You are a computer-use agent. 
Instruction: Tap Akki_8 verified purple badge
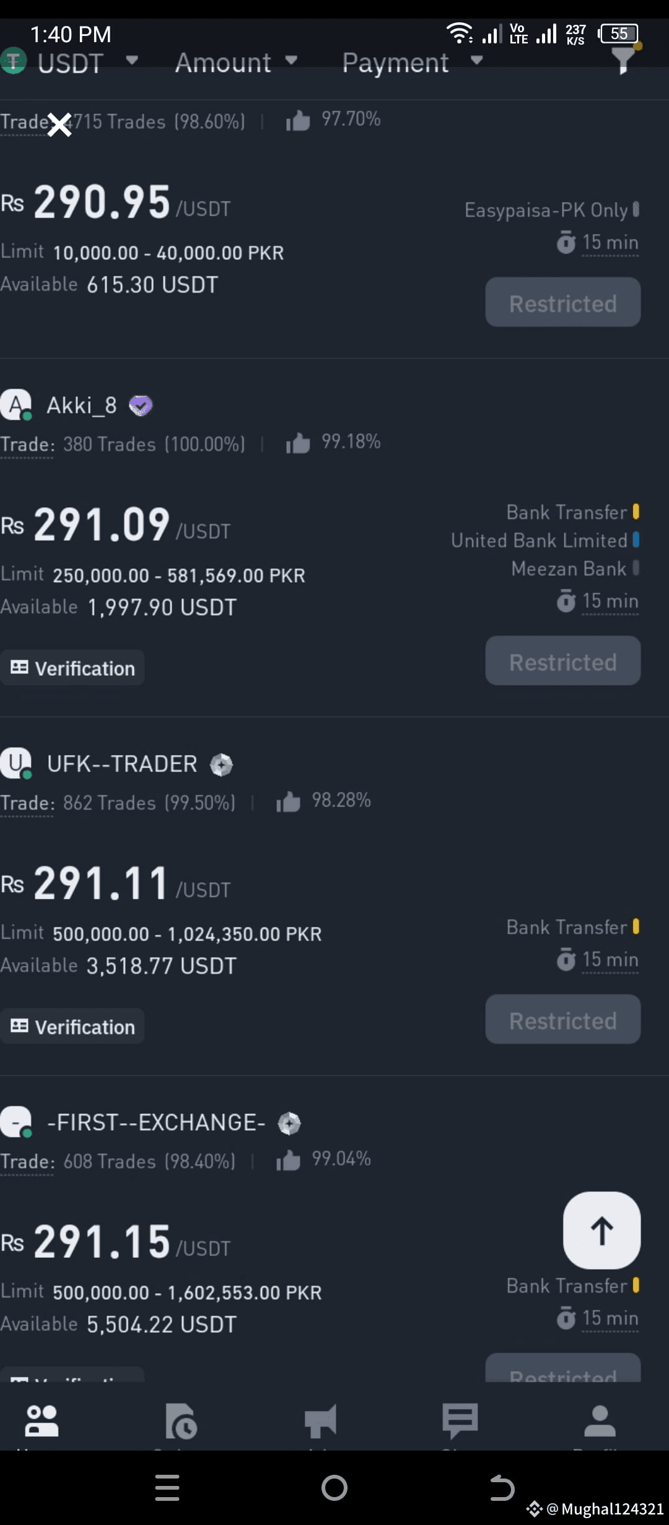coord(141,406)
